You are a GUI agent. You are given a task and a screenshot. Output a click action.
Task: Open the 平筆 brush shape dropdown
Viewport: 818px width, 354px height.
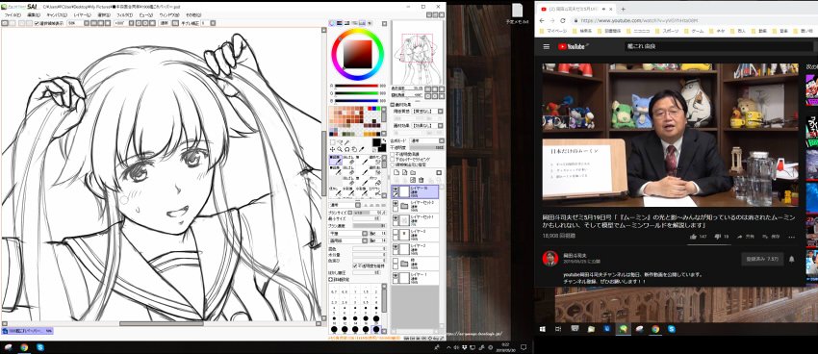pos(348,233)
